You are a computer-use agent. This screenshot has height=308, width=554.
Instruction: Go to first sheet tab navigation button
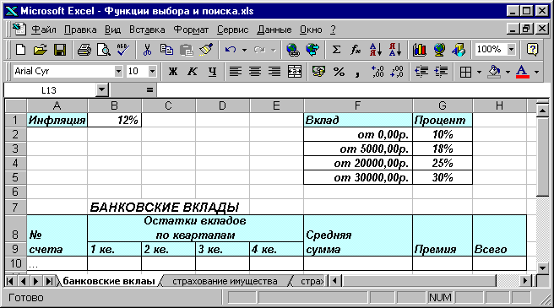point(10,281)
